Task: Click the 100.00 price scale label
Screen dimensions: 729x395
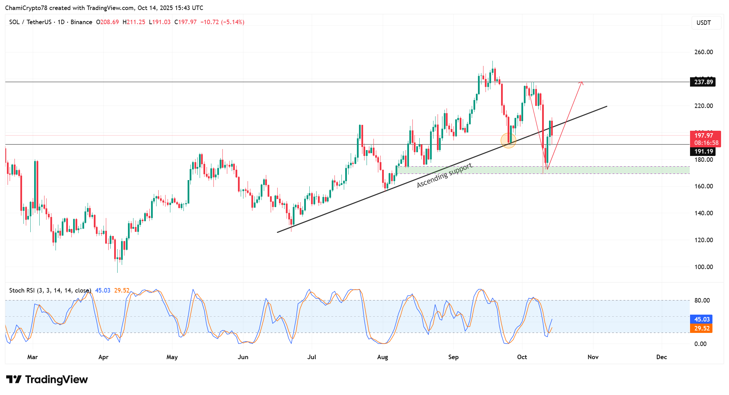Action: [x=703, y=267]
